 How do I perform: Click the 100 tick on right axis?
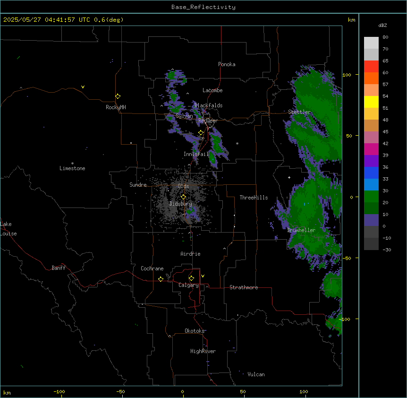click(347, 75)
